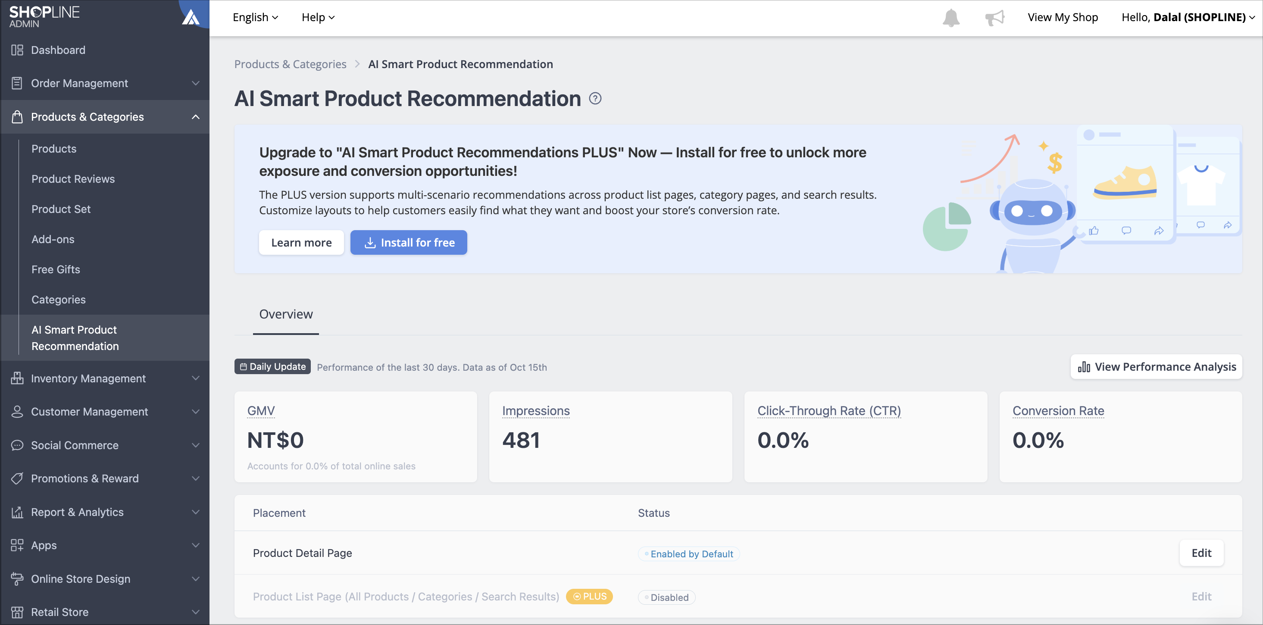The image size is (1263, 625).
Task: Edit the Product List Page placement
Action: [x=1201, y=597]
